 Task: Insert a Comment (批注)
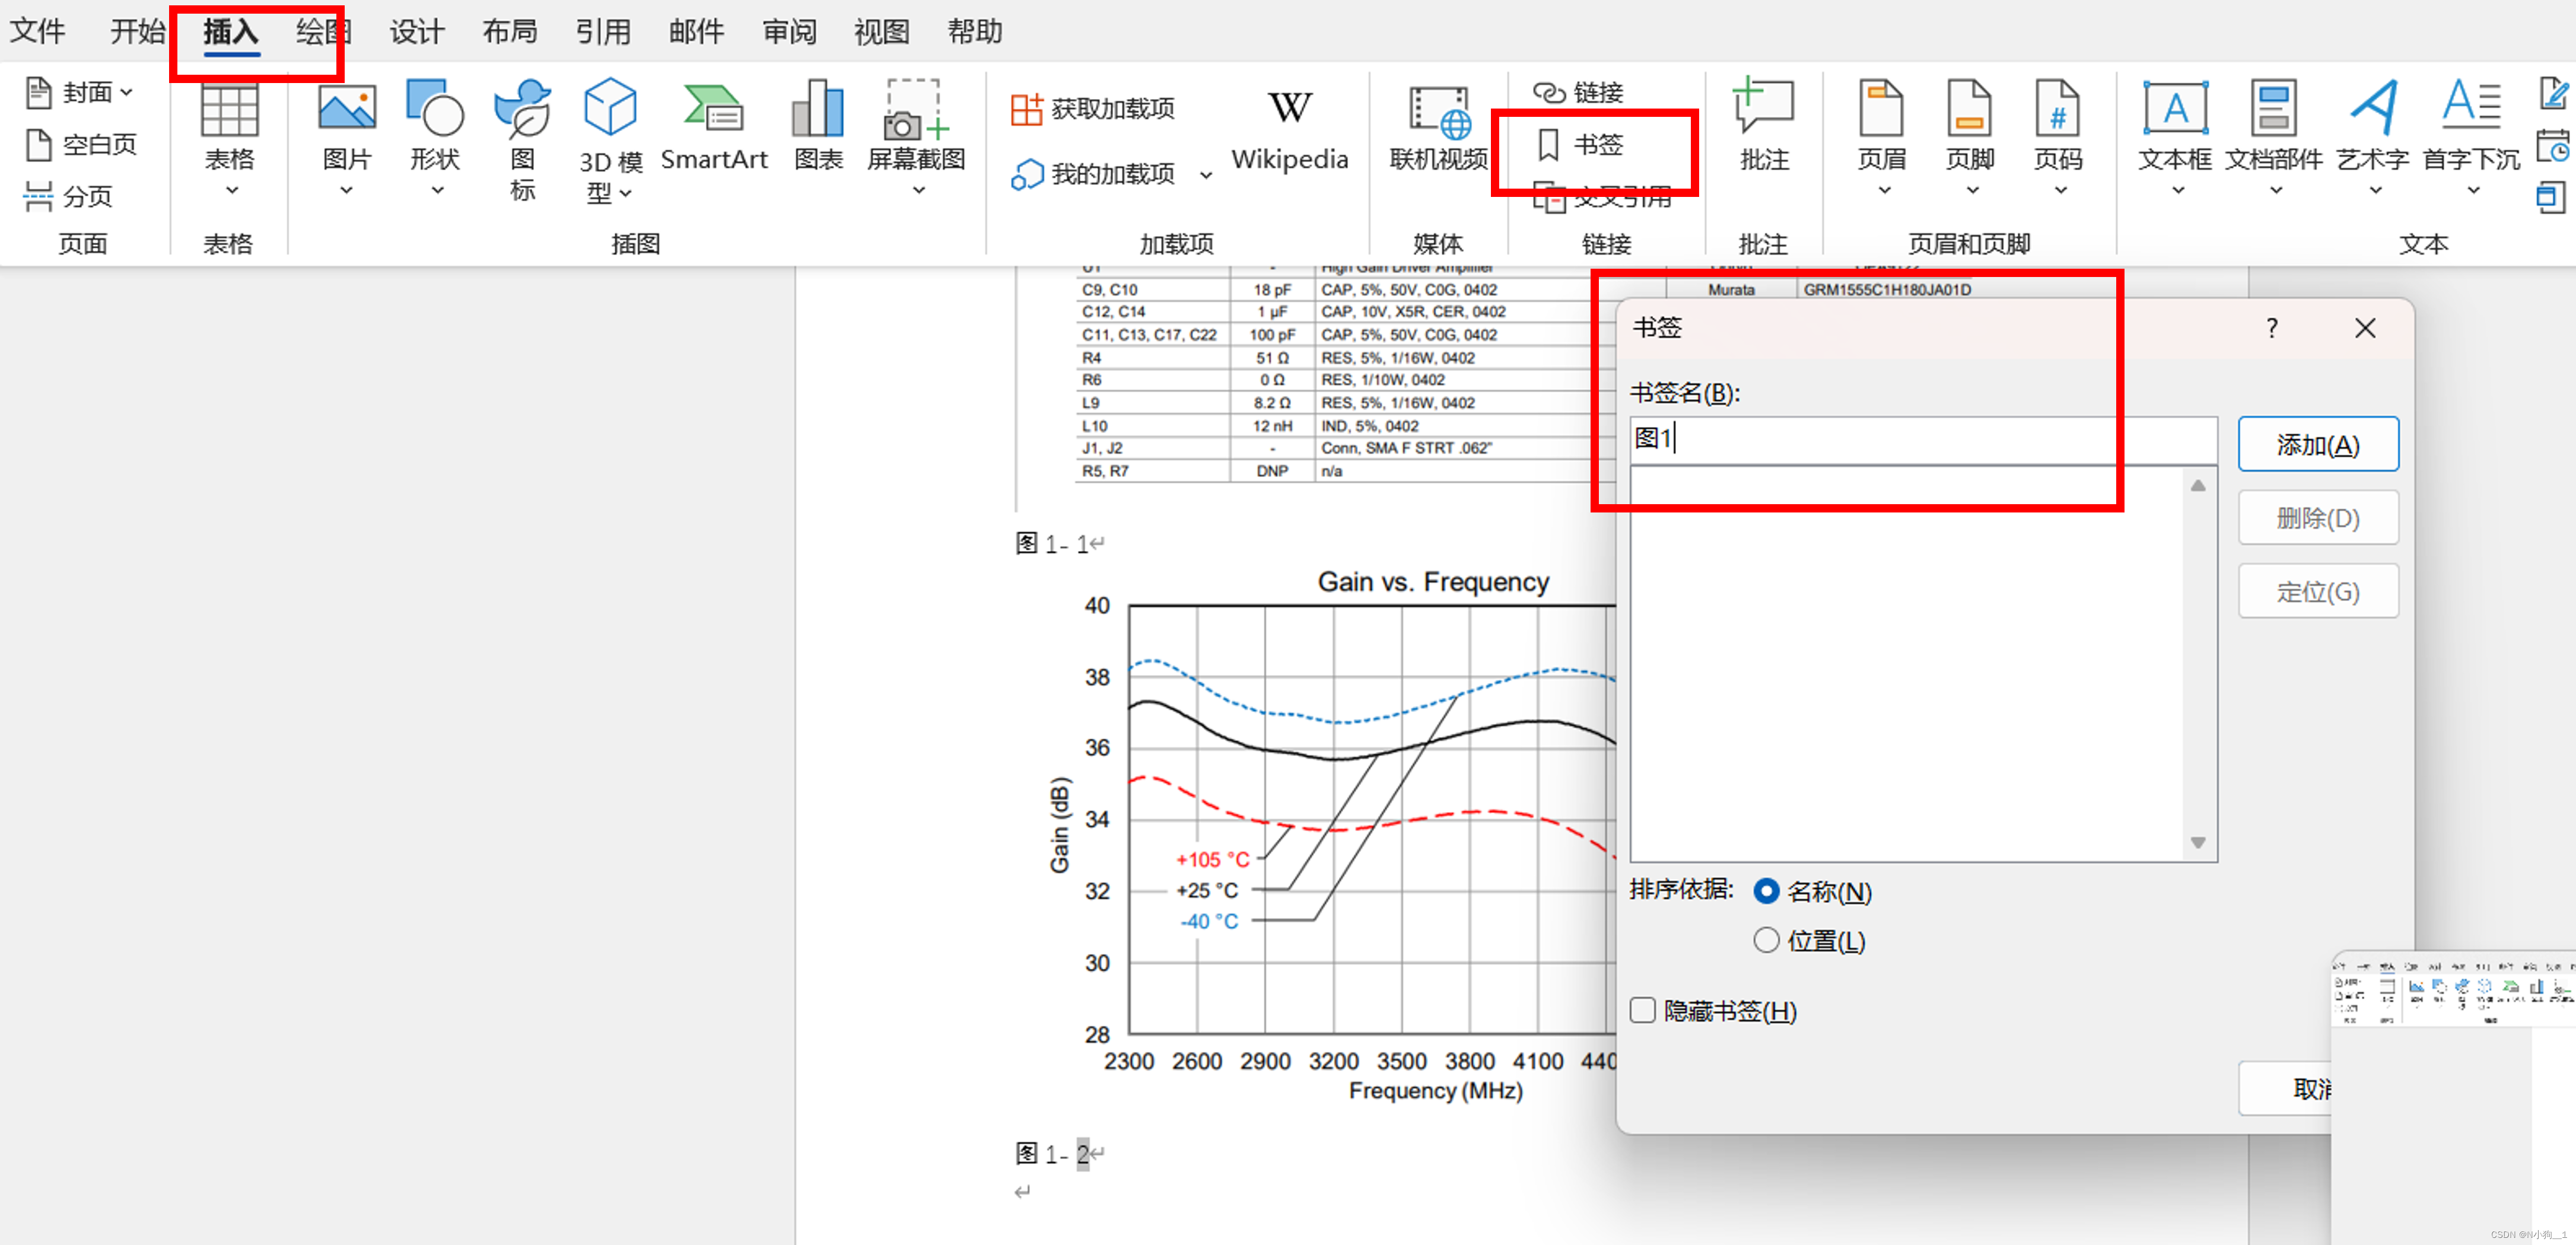click(x=1764, y=125)
